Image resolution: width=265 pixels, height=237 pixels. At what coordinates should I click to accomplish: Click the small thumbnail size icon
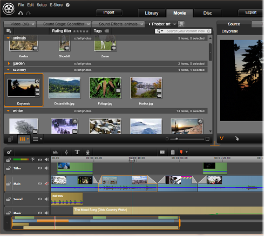point(167,139)
